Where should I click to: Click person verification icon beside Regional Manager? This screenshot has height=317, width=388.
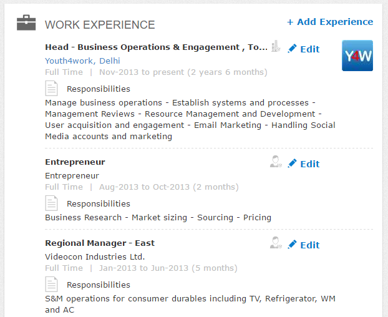(x=276, y=243)
